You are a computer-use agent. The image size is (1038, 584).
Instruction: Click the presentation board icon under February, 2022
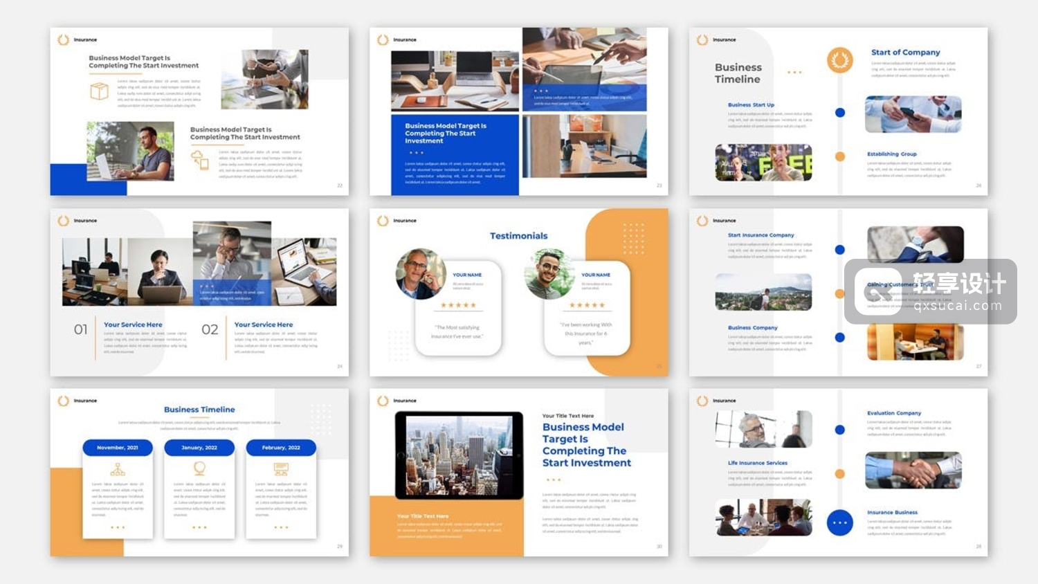pos(281,469)
